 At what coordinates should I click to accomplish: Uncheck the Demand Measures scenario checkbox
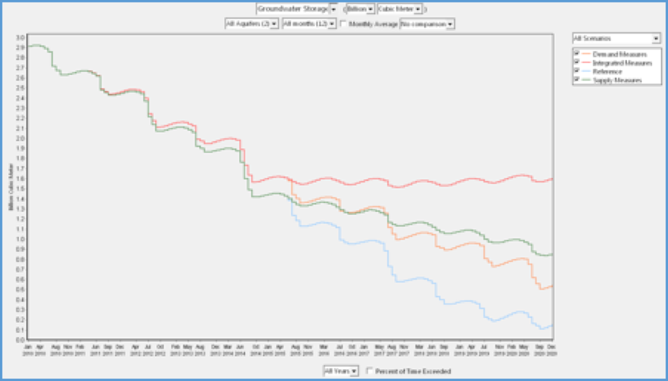[x=577, y=54]
